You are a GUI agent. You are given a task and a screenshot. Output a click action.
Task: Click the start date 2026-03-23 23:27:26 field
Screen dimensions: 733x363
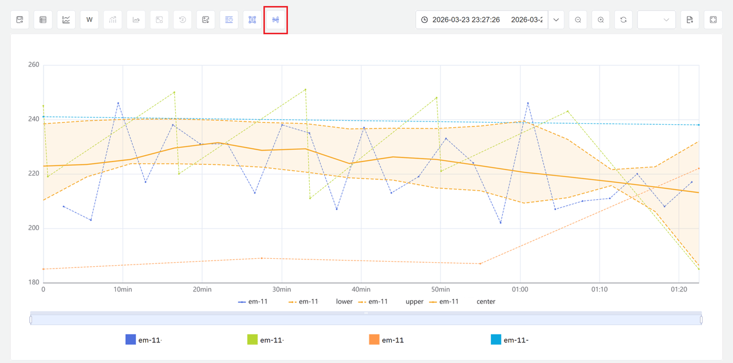[466, 20]
